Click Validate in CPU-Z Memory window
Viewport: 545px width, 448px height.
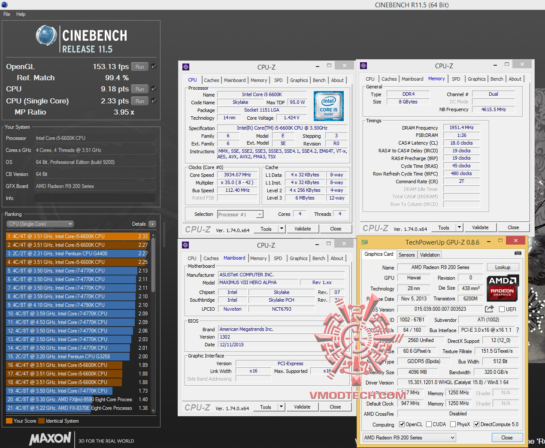[480, 227]
